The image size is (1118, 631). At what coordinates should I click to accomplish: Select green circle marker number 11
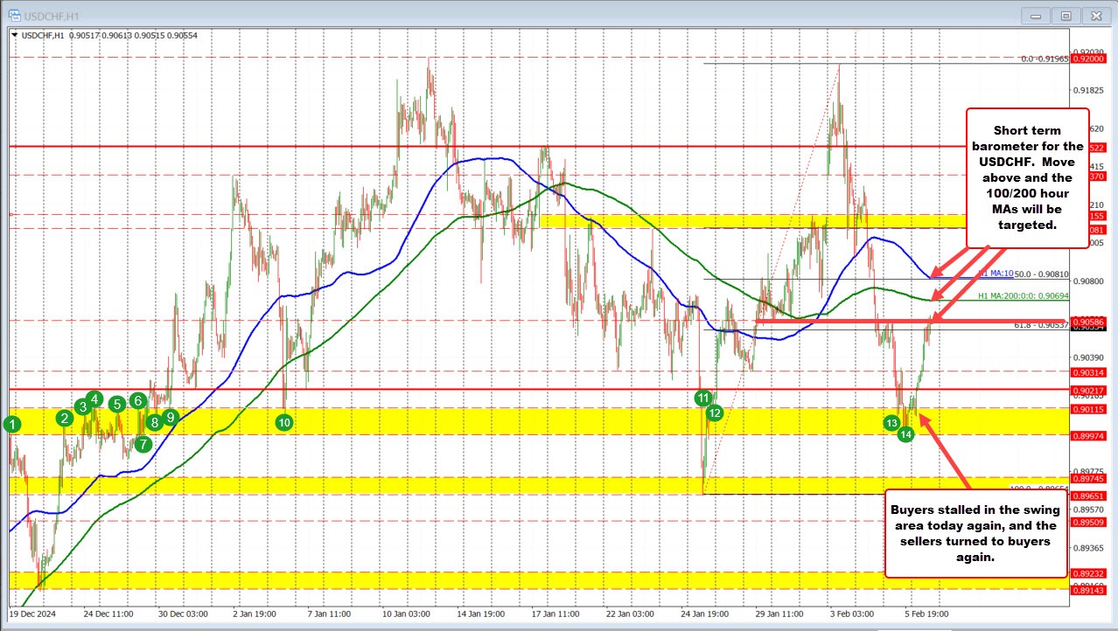[702, 398]
